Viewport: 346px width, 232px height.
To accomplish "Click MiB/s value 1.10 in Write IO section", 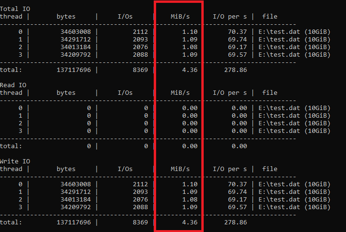I will tap(190, 184).
